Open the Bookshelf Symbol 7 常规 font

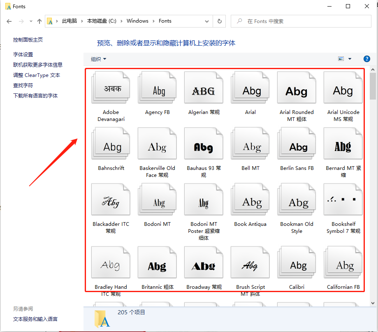pyautogui.click(x=343, y=199)
